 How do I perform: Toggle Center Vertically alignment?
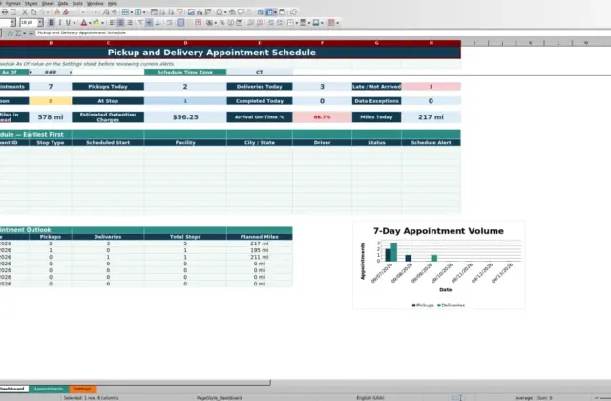click(149, 23)
